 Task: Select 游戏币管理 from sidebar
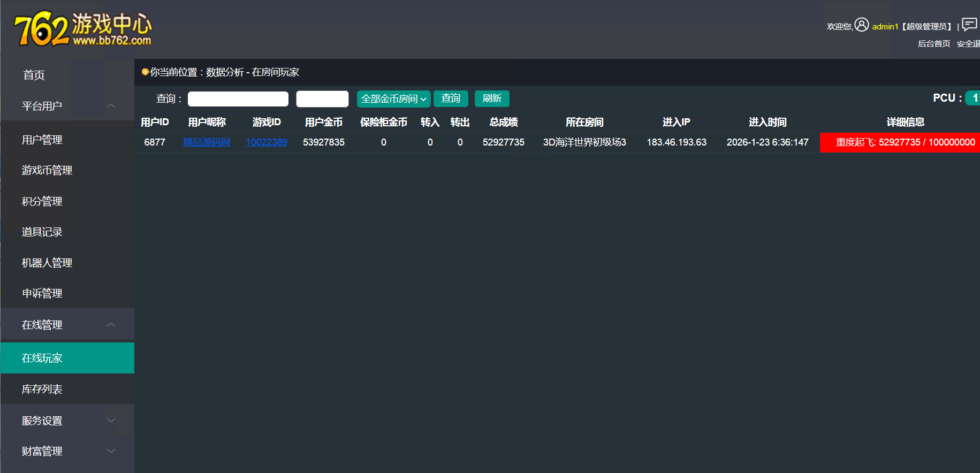47,170
